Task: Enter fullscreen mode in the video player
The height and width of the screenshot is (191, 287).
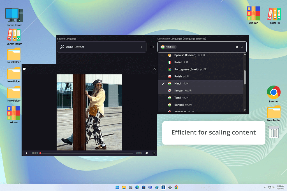Action: 154,153
